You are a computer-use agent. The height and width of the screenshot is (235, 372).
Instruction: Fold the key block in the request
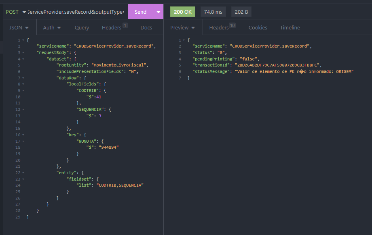23,135
